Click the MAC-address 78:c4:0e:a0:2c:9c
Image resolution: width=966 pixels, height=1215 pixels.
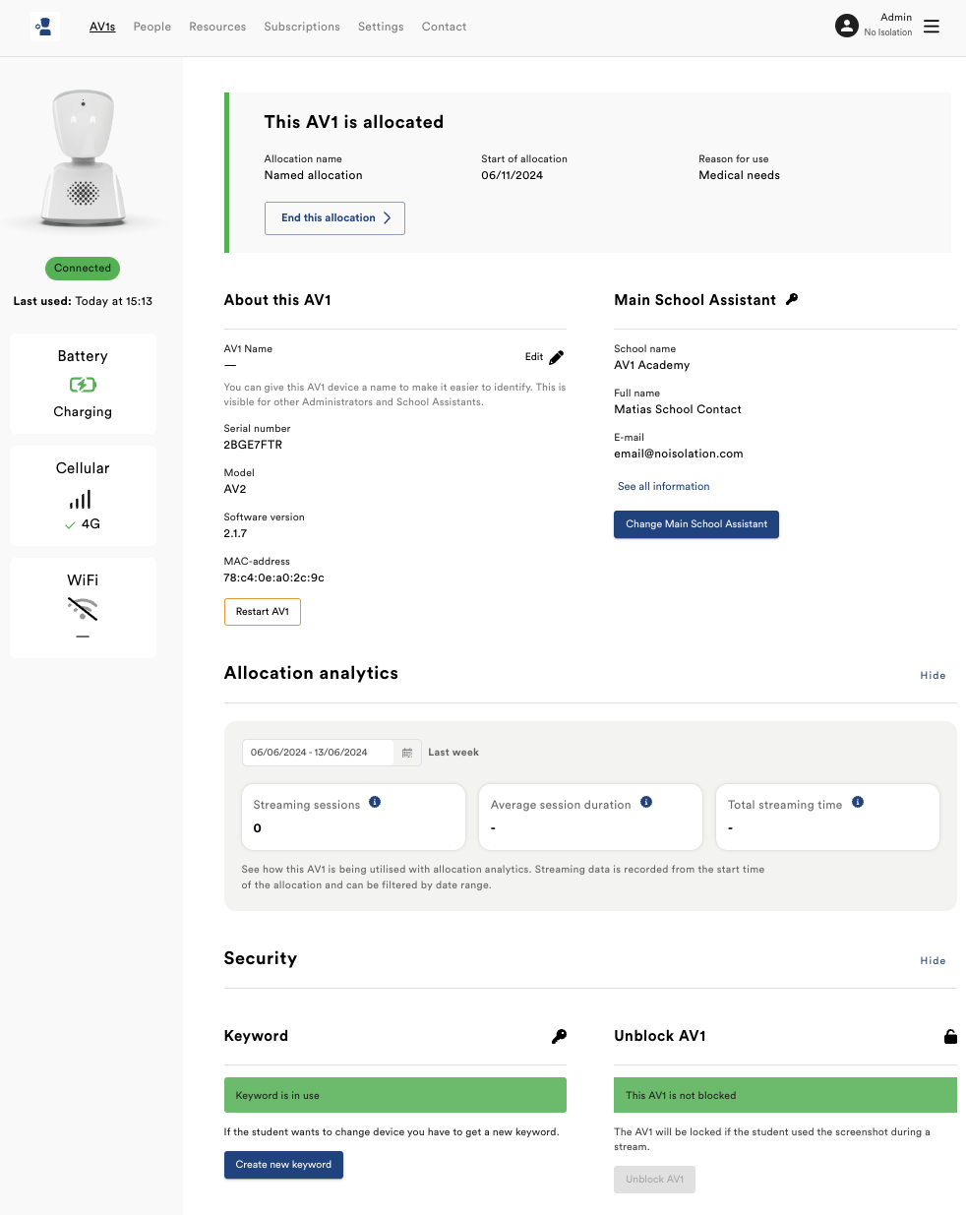[x=273, y=577]
